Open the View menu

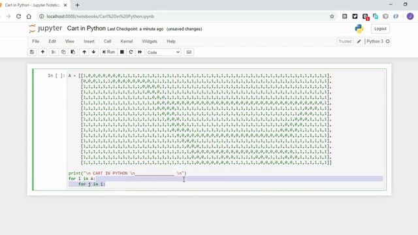[70, 41]
